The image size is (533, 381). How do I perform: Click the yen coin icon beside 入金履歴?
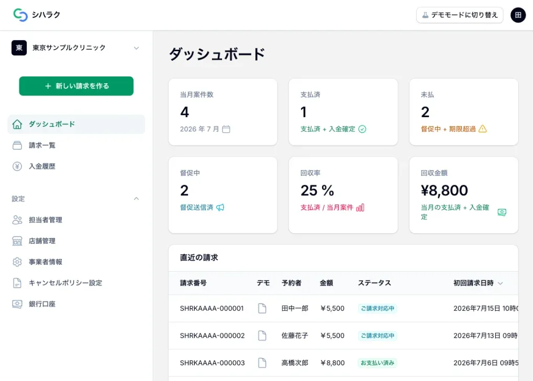(17, 166)
